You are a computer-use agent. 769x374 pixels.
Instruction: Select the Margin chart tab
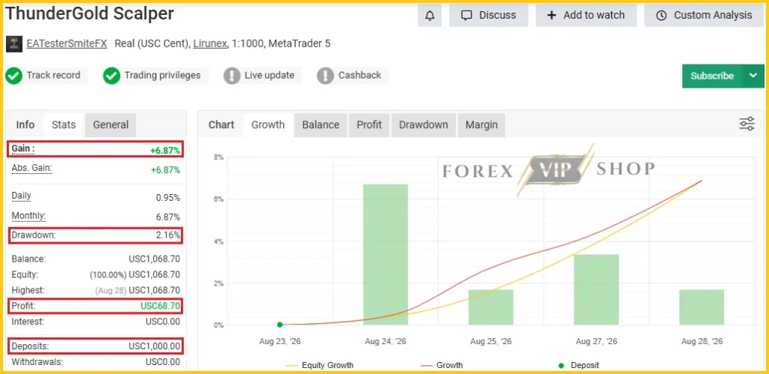(481, 125)
